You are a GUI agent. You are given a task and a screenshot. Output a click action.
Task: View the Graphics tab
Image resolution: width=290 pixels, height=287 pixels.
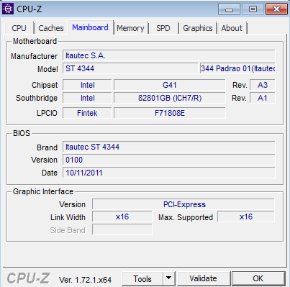(x=198, y=28)
